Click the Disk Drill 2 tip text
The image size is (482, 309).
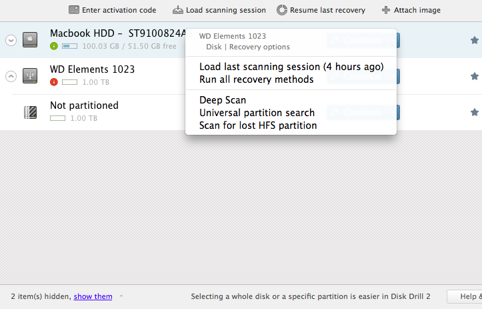[x=311, y=296]
